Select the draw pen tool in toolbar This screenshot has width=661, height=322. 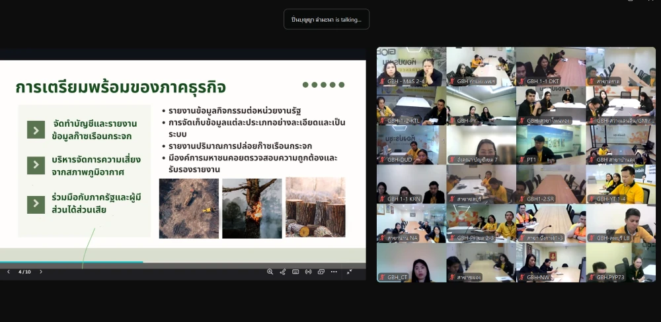[282, 272]
